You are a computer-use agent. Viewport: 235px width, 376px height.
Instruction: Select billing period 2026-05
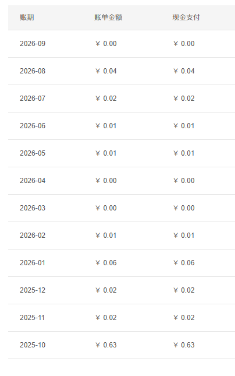click(x=33, y=153)
